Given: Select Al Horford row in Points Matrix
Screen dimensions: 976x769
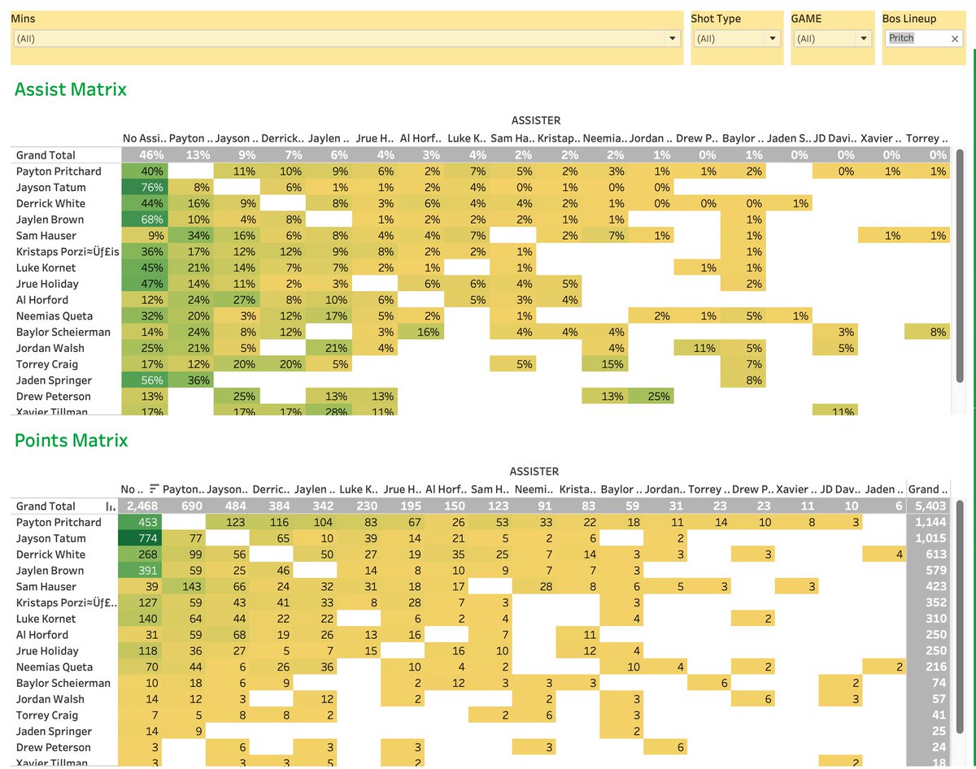Looking at the screenshot, I should coord(42,635).
